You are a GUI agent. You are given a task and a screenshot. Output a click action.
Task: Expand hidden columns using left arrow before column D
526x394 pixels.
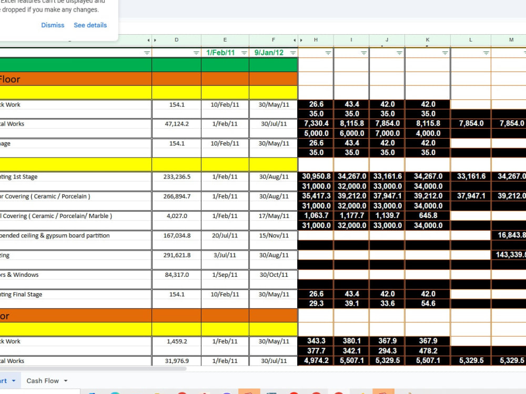148,40
